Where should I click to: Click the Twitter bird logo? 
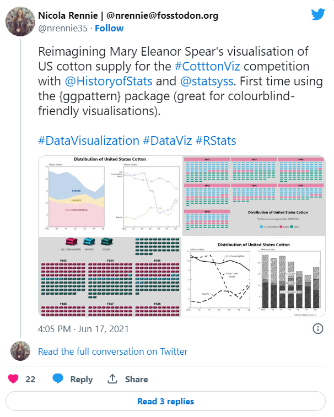[x=318, y=14]
